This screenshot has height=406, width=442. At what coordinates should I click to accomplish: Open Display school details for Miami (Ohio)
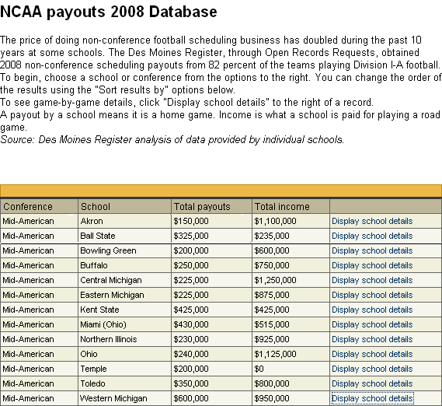click(x=372, y=324)
